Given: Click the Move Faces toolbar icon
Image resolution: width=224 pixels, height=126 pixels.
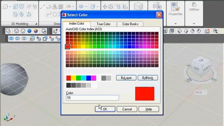Looking at the screenshot, I should click(38, 38).
